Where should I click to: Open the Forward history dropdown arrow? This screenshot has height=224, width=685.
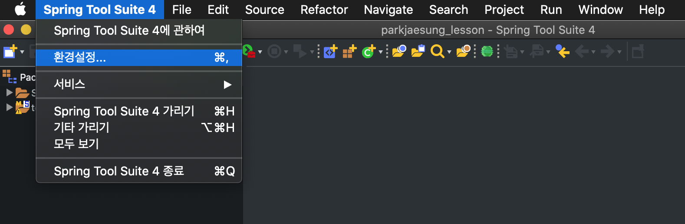point(619,52)
